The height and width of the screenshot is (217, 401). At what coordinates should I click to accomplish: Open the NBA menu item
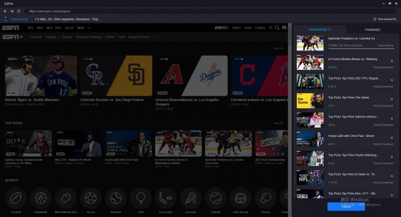40,28
